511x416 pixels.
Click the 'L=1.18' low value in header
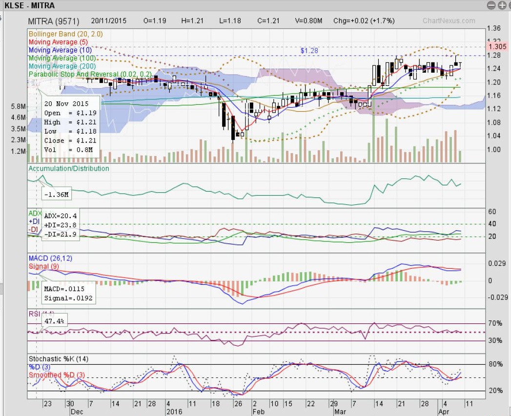[x=230, y=21]
